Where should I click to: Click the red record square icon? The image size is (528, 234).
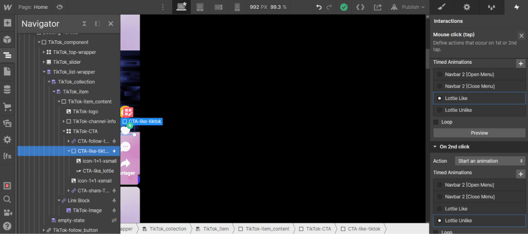point(7,185)
